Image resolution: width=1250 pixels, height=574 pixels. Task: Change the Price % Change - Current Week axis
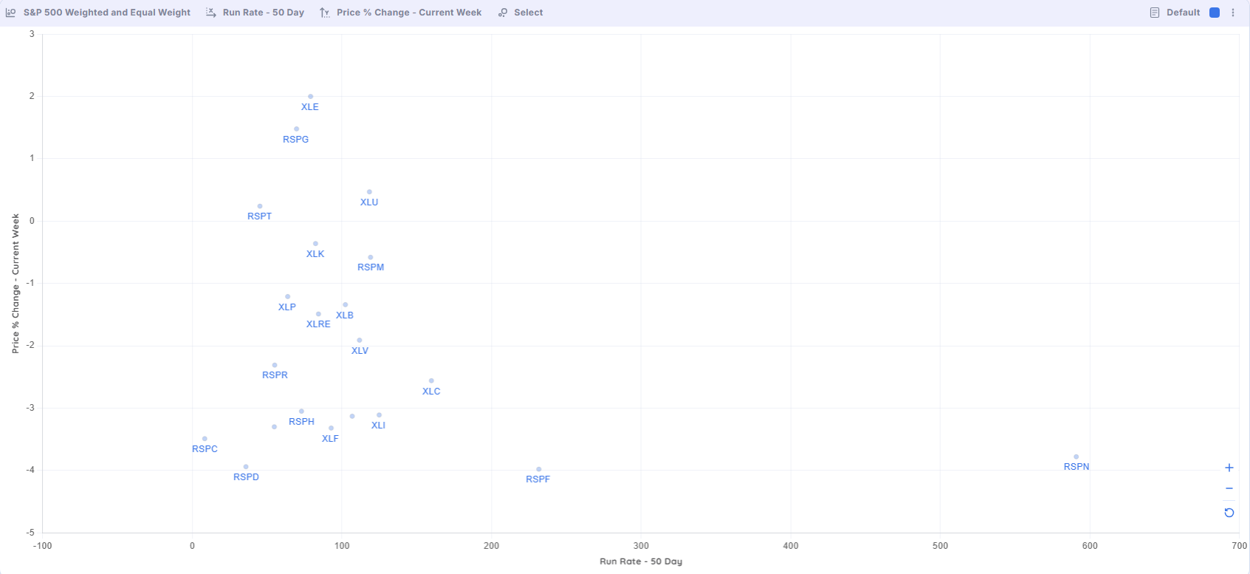pos(409,13)
